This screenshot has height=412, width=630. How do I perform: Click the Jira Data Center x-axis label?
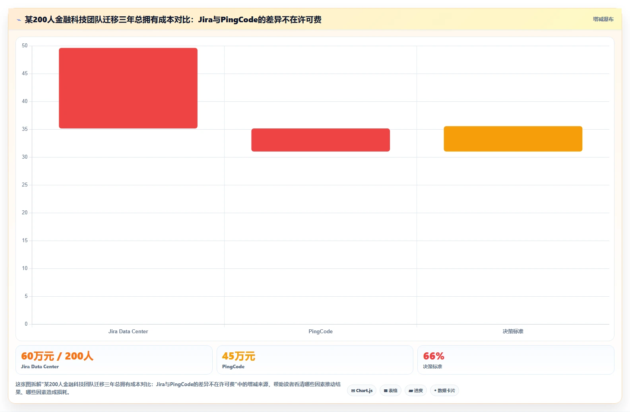coord(128,331)
